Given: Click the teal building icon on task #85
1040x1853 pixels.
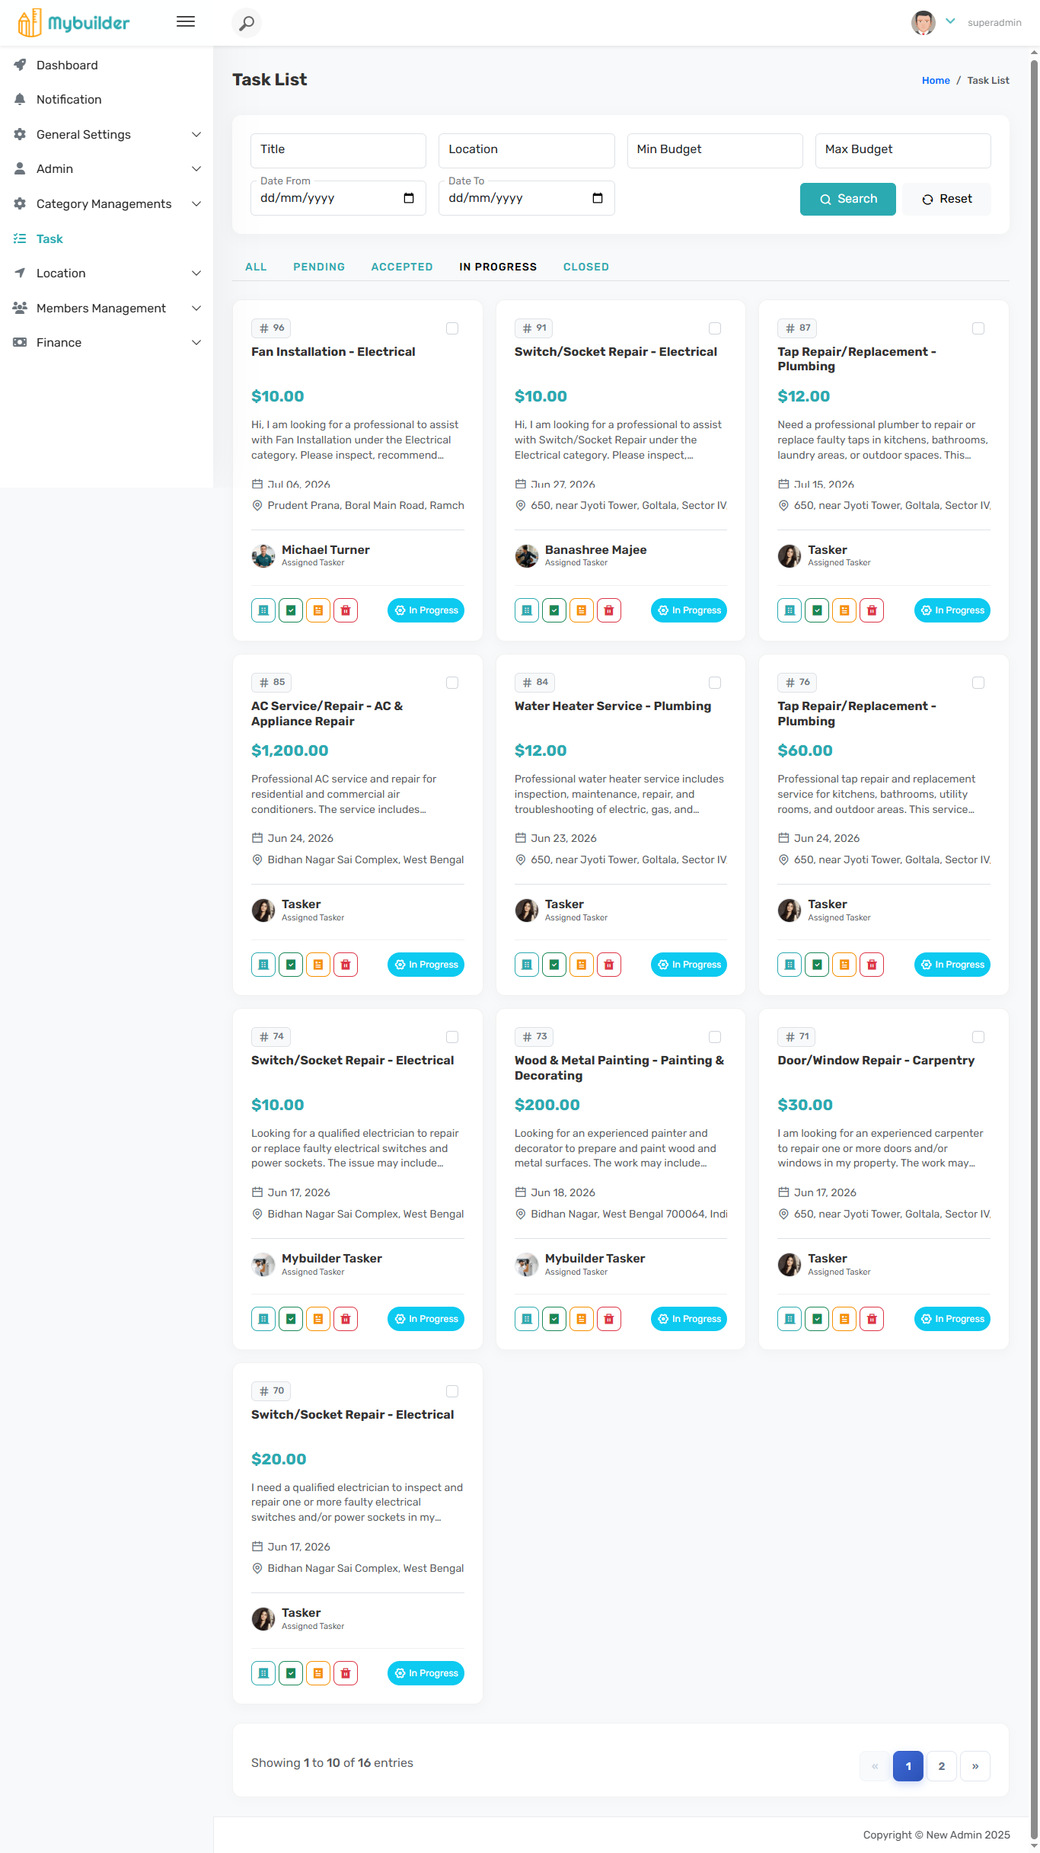Looking at the screenshot, I should point(263,965).
